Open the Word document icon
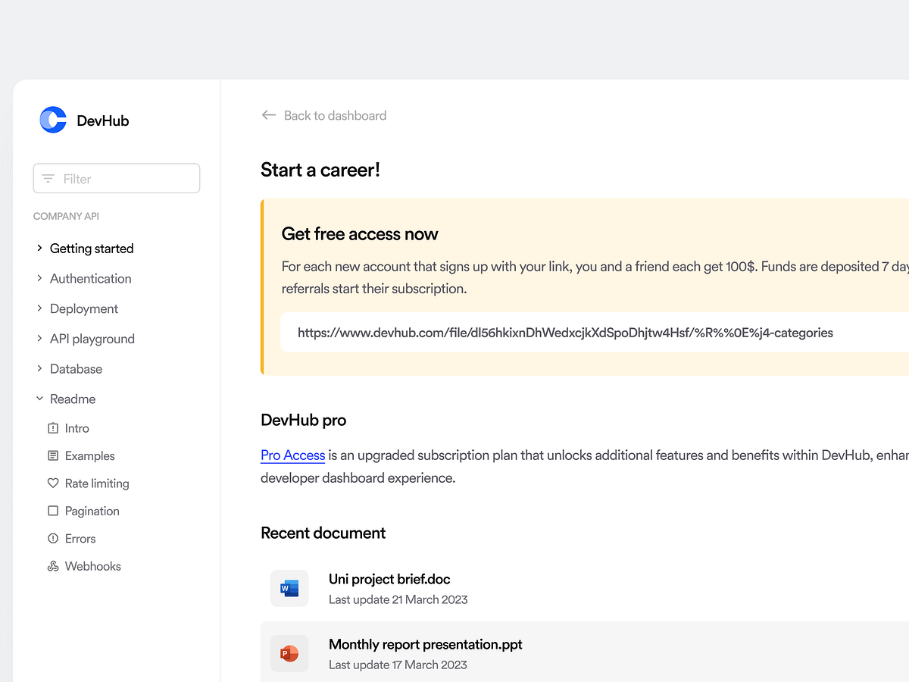Viewport: 909px width, 682px height. (x=289, y=588)
